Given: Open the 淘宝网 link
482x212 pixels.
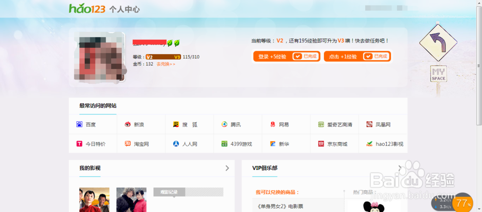Looking at the screenshot, I should pyautogui.click(x=141, y=144).
